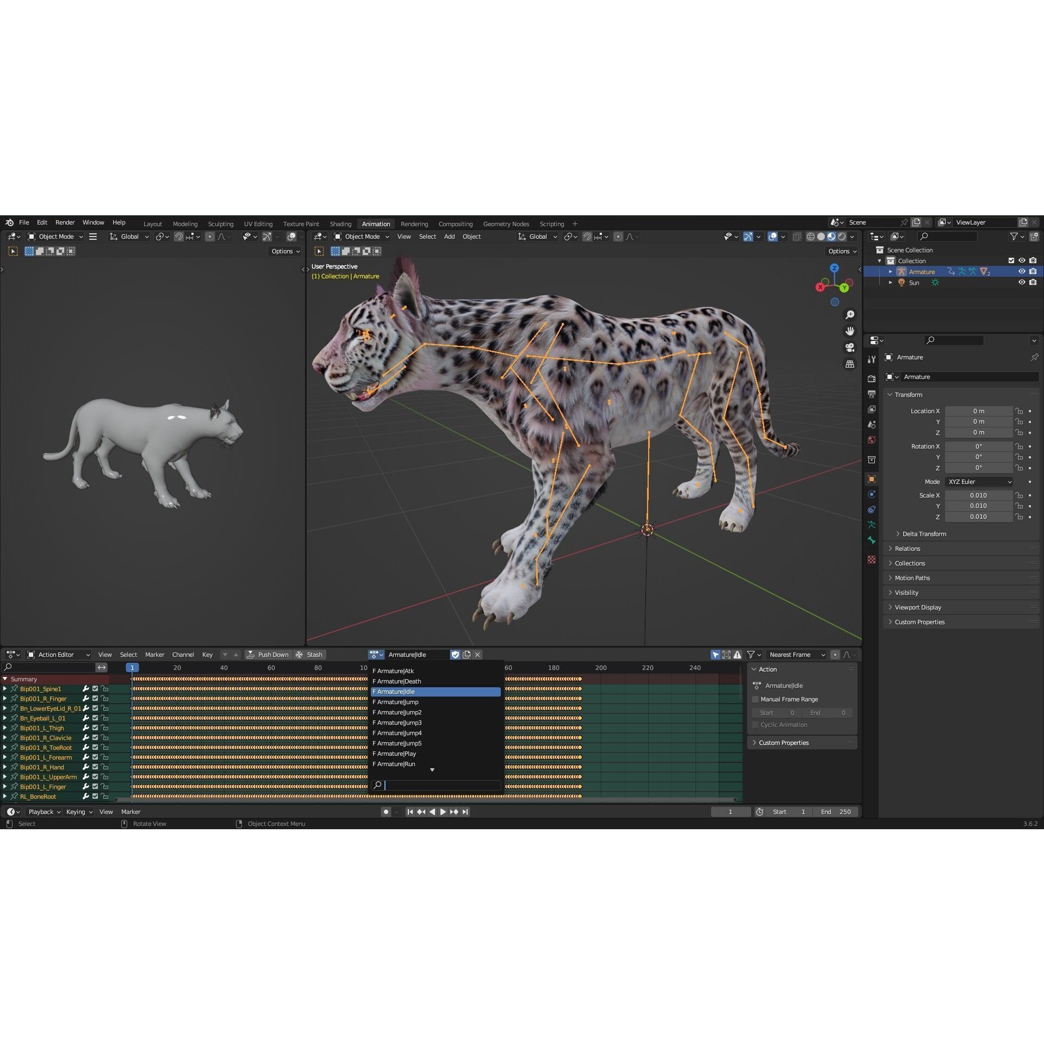Enable the Manual Frame Range checkbox
Screen dimensions: 1044x1044
755,699
